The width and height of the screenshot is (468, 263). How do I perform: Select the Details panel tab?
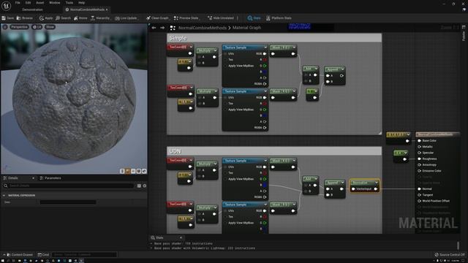pyautogui.click(x=13, y=178)
